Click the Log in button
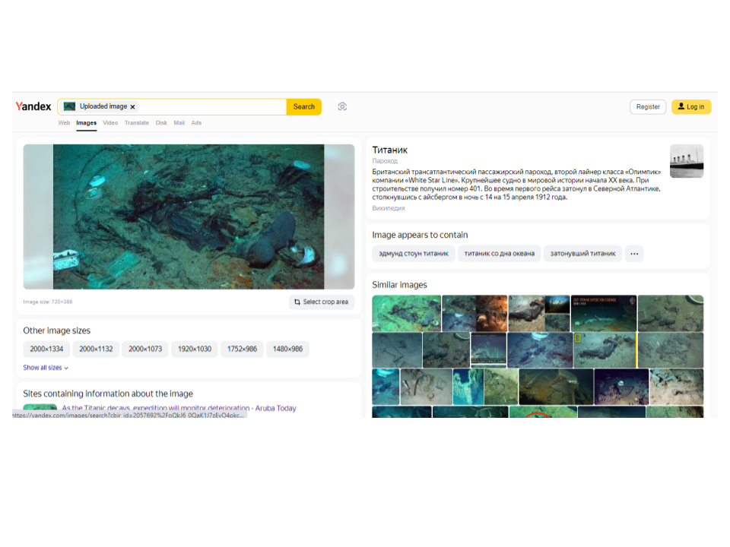 [690, 107]
